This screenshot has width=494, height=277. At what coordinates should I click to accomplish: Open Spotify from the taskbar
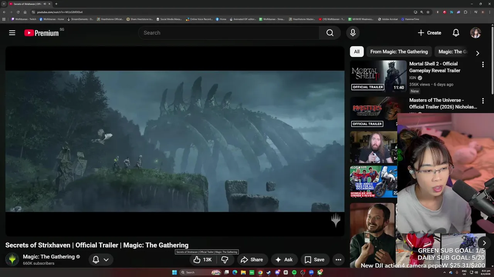294,272
